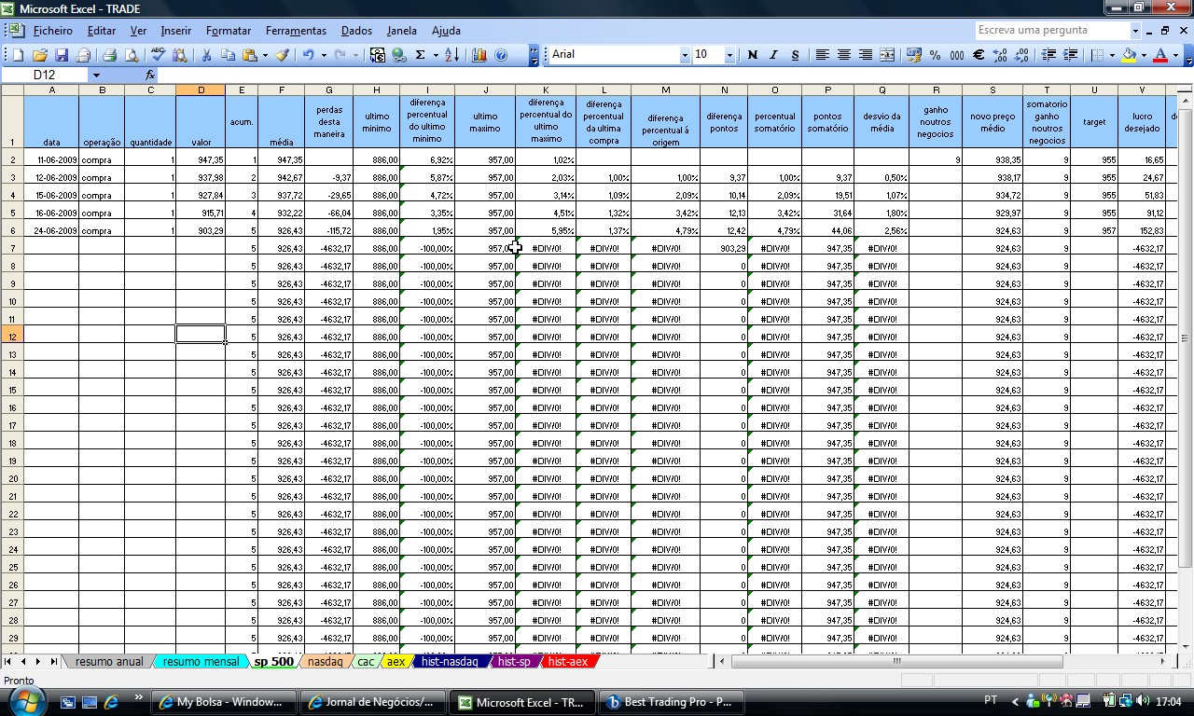
Task: Increase decimal places
Action: [x=1000, y=55]
